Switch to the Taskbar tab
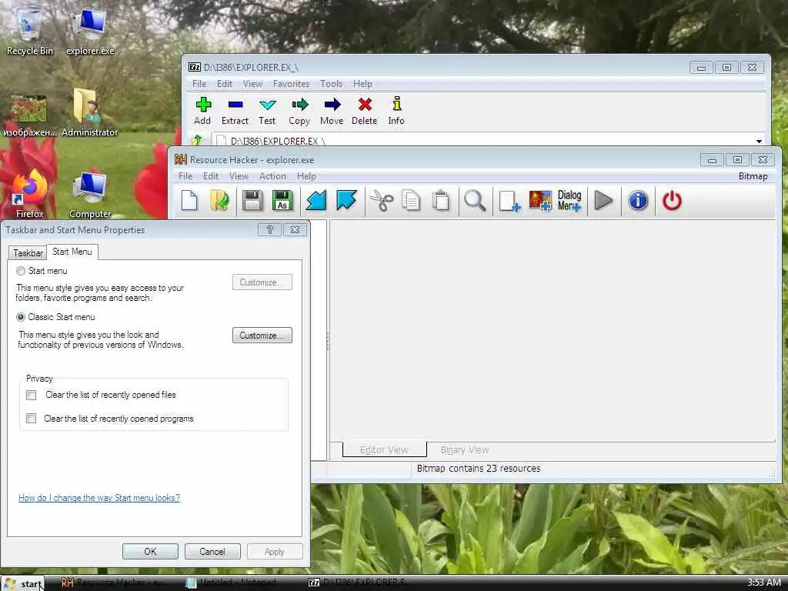788x591 pixels. point(28,252)
